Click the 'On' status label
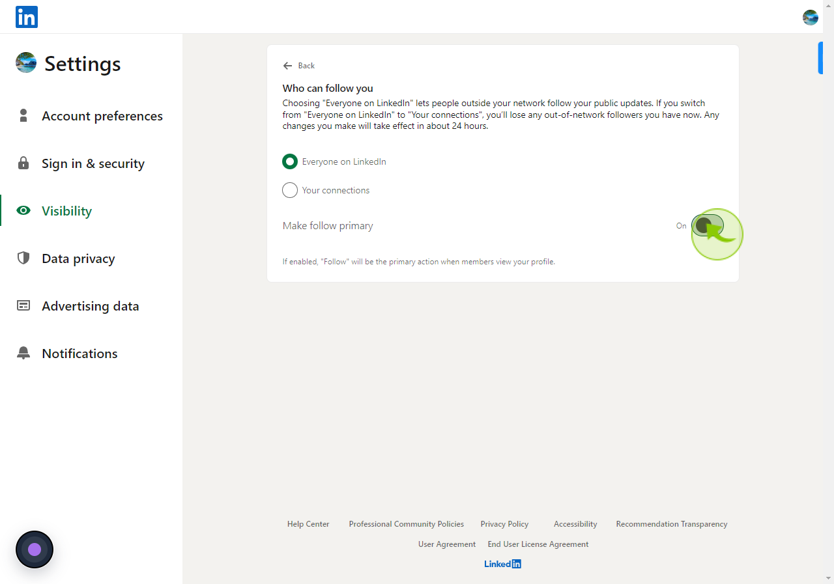The height and width of the screenshot is (584, 834). click(x=681, y=226)
